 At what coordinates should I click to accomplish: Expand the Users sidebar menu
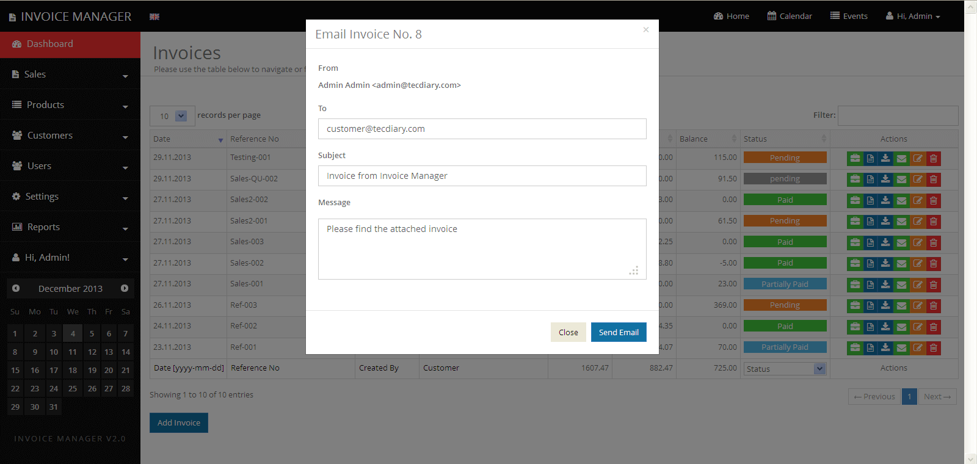70,166
